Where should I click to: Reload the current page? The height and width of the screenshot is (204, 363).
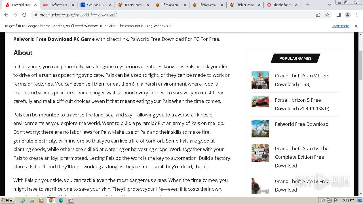[x=24, y=15]
